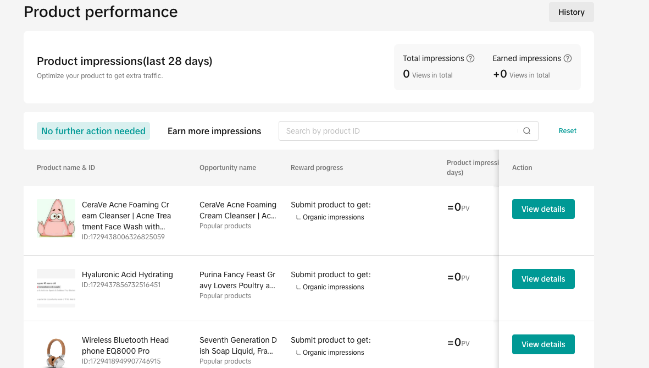Click Seventh Generation Dish Soap opportunity
Viewport: 649px width, 368px height.
[237, 345]
